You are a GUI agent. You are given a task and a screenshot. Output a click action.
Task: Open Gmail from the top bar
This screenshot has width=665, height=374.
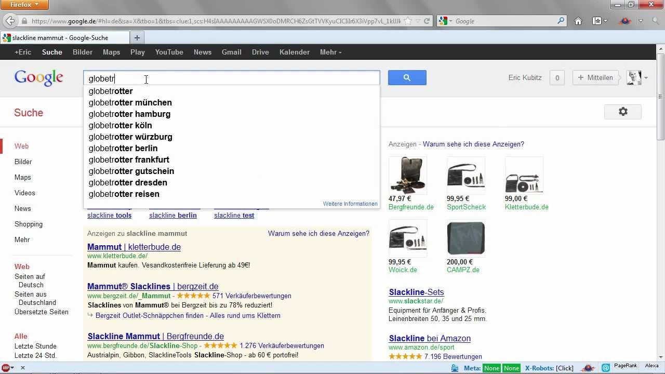[232, 52]
